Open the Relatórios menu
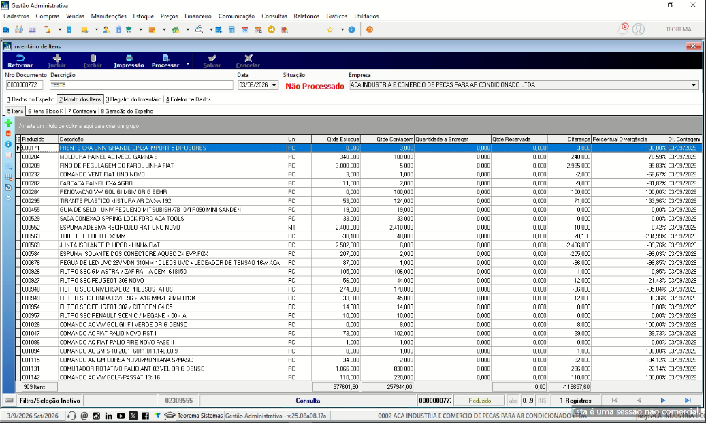 pos(306,16)
